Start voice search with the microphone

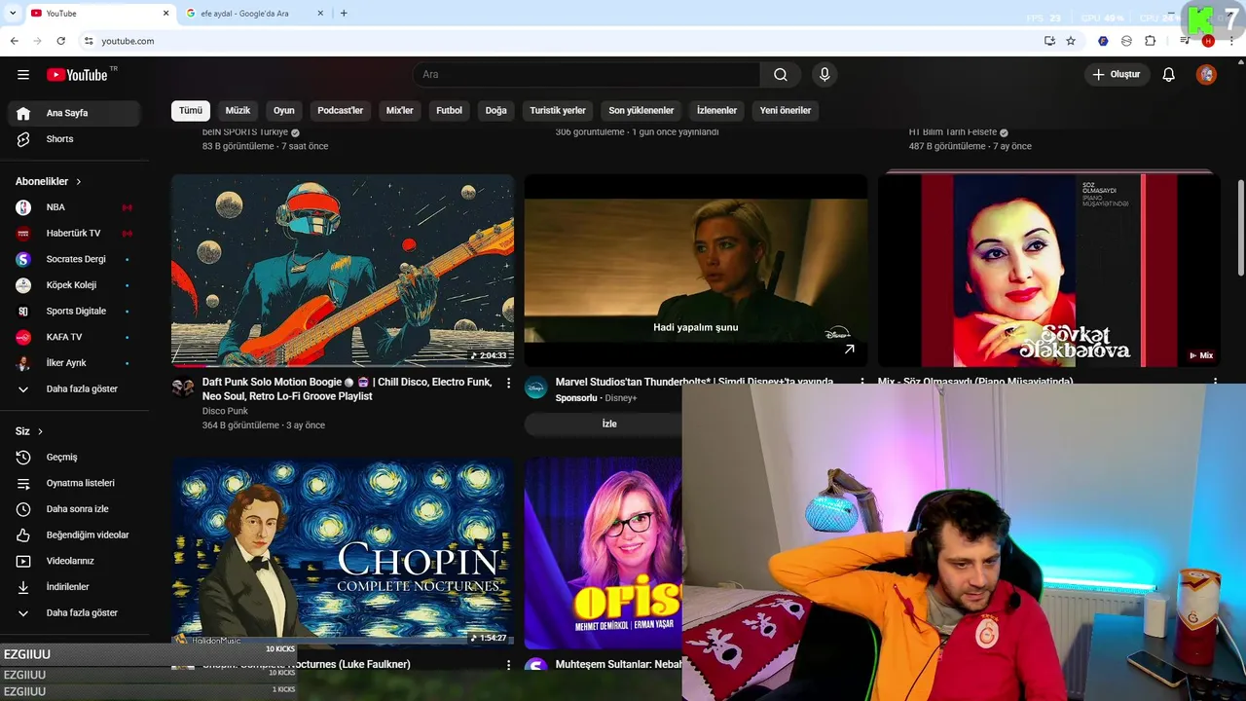825,75
